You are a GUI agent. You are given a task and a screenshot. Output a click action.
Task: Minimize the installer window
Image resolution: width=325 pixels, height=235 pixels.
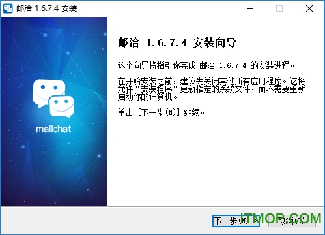point(250,8)
